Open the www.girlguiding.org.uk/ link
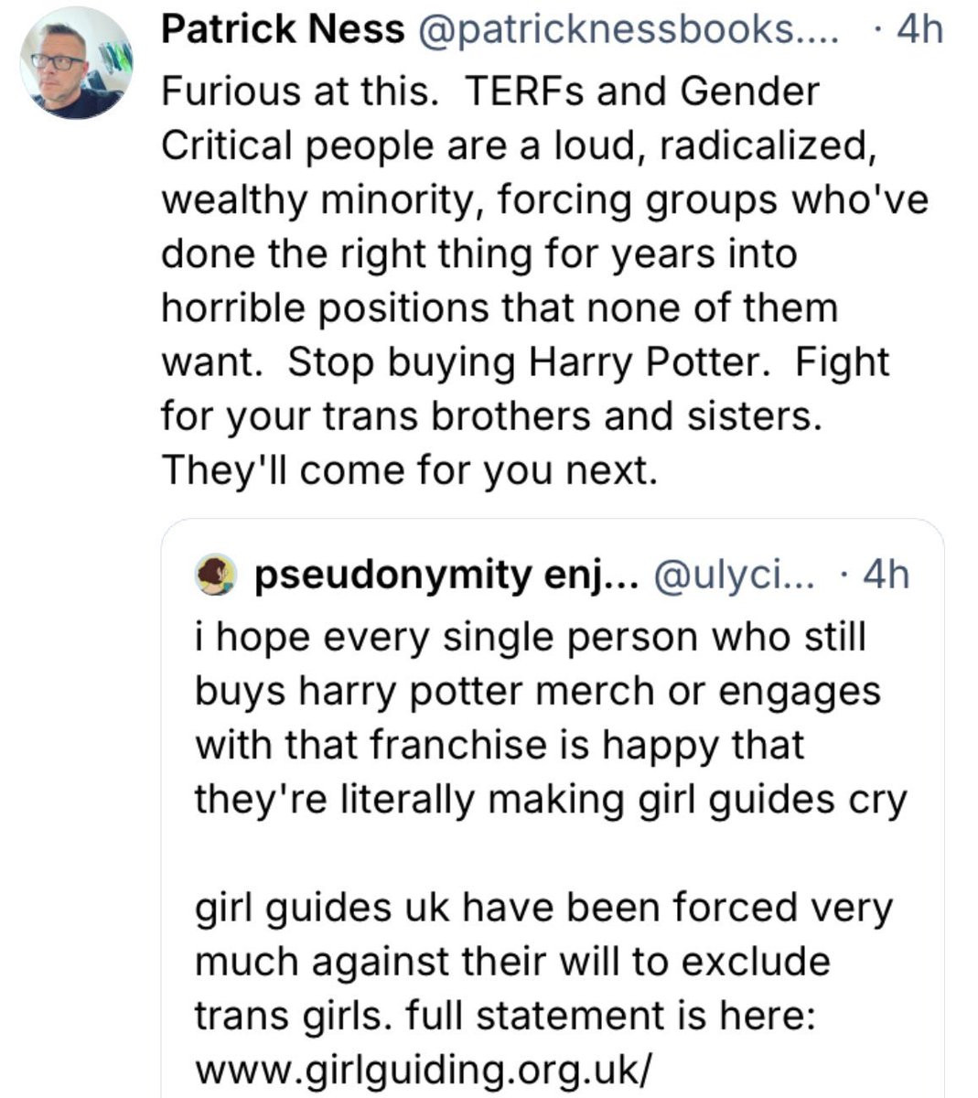Image resolution: width=978 pixels, height=1098 pixels. pos(425,1069)
